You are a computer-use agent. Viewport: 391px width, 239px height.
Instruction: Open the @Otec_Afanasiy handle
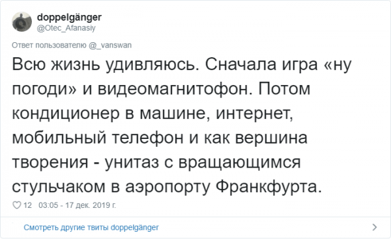66,28
